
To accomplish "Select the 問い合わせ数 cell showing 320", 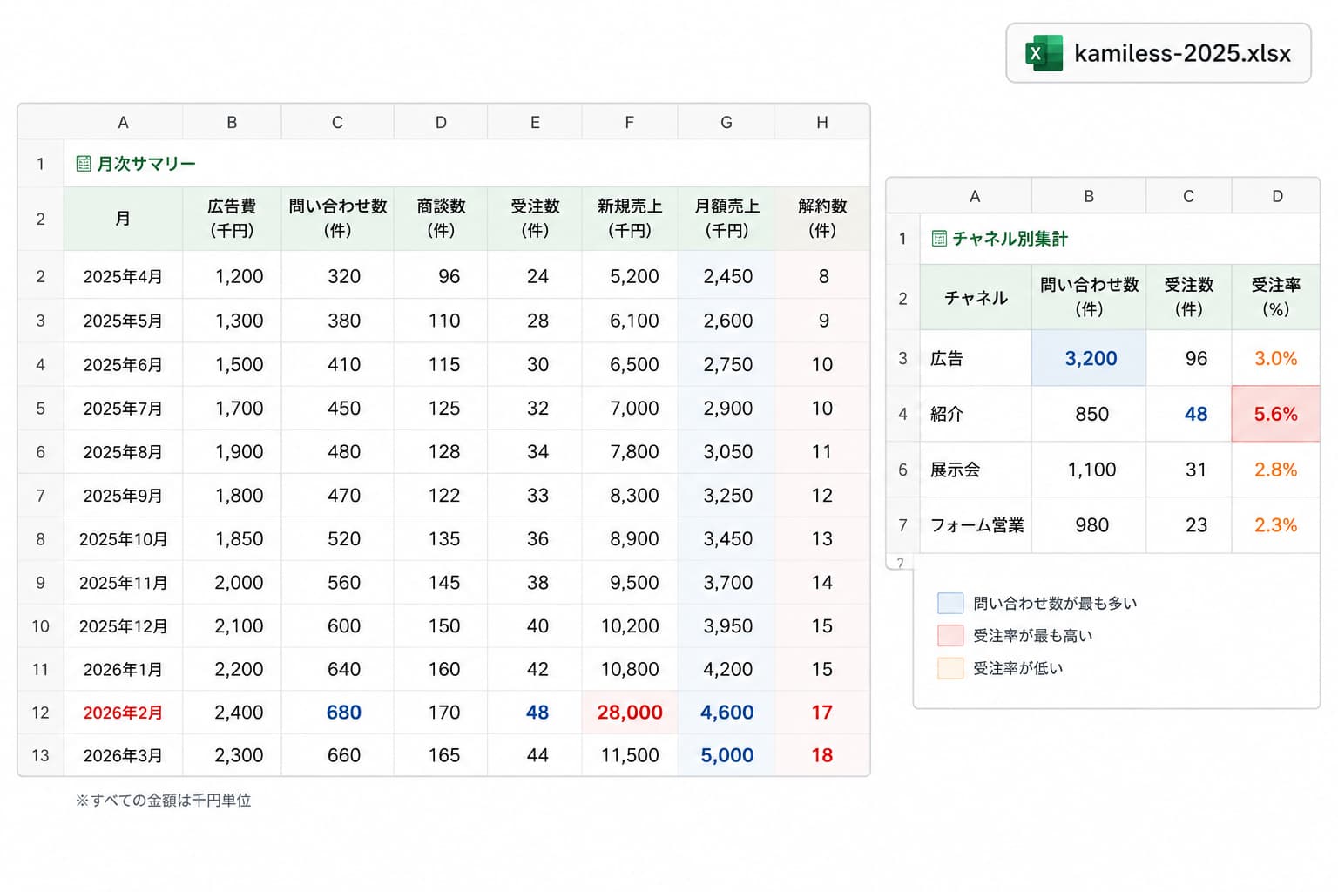I will click(338, 276).
